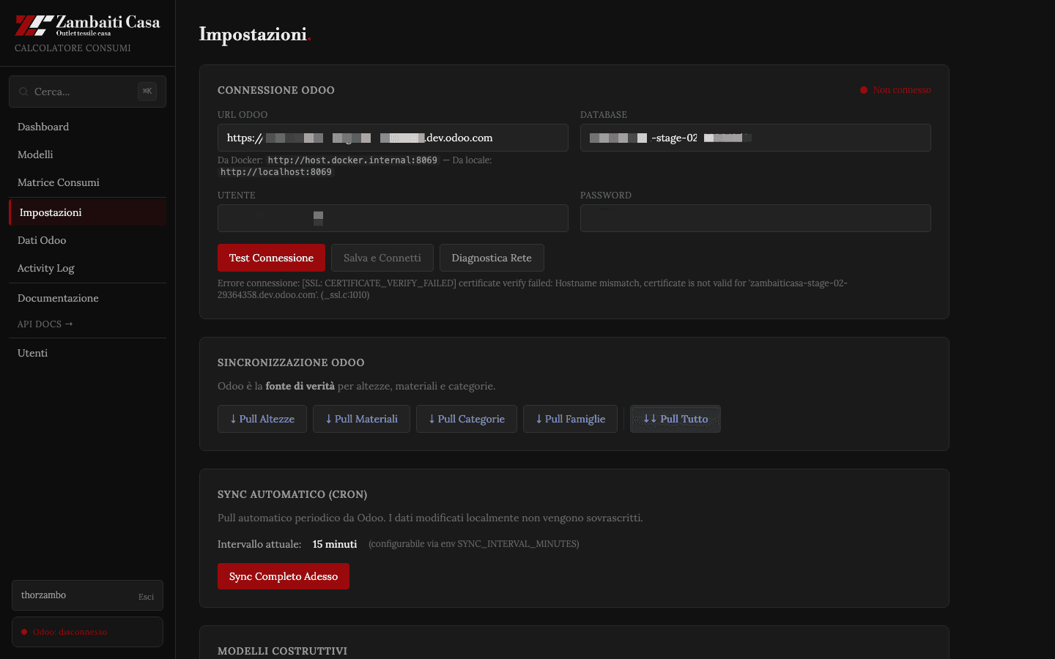Click the Odoo disconnesso status indicator
Image resolution: width=1055 pixels, height=659 pixels.
[87, 632]
